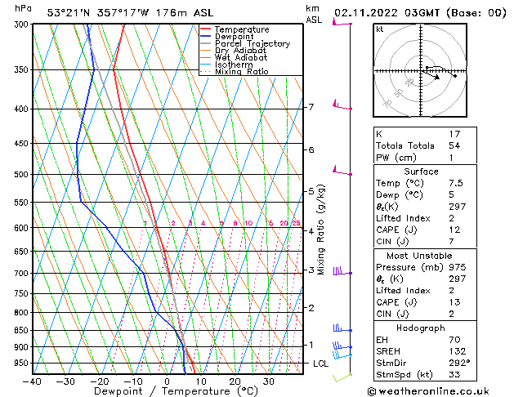Screen dimensions: 514x397
Task: Click the LCL marker label
Action: [320, 364]
